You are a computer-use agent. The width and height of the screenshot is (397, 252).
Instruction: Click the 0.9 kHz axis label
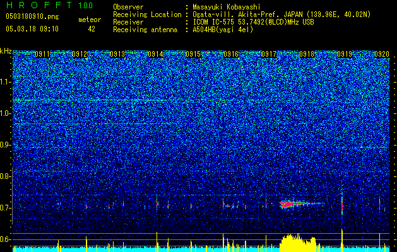point(6,145)
